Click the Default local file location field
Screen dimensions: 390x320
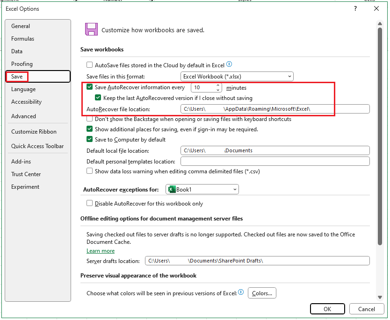click(x=275, y=150)
